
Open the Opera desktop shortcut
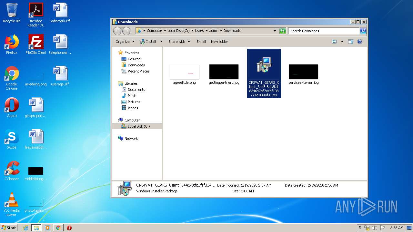12,108
